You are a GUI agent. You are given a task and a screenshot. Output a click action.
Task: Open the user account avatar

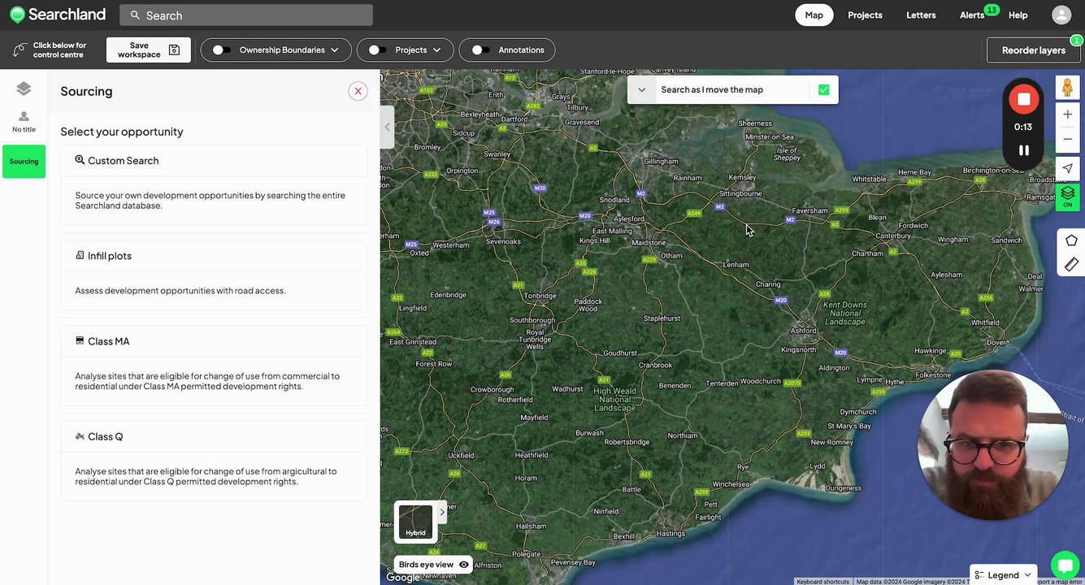pos(1061,15)
